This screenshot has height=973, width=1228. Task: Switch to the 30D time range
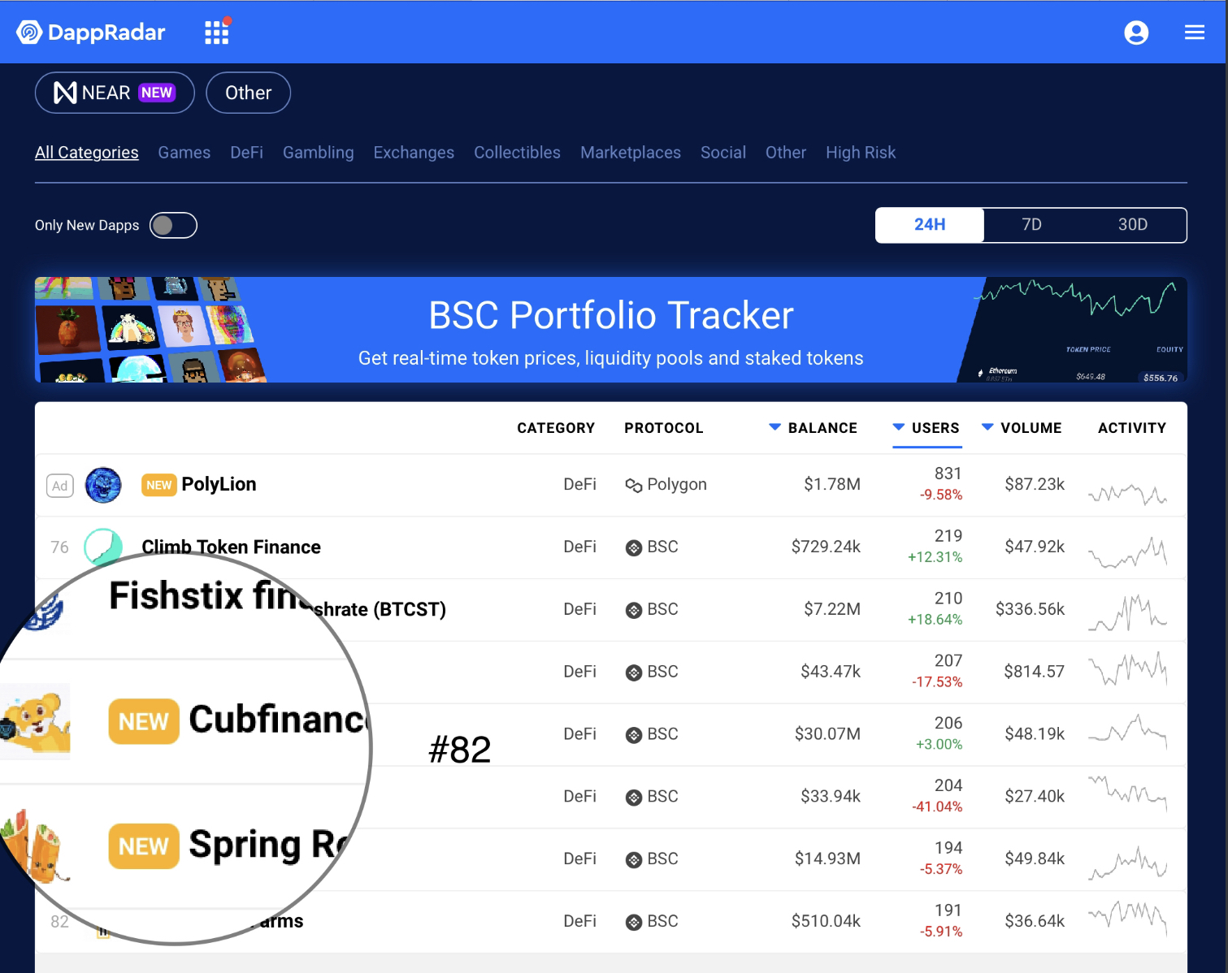coord(1133,225)
